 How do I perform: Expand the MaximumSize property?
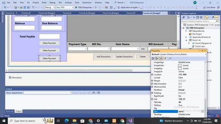[152, 84]
